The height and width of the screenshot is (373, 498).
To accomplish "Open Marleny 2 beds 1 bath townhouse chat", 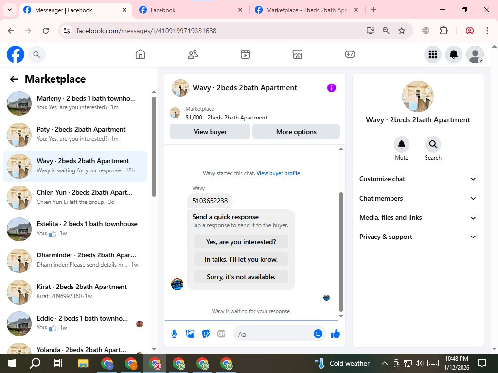I will [x=75, y=103].
